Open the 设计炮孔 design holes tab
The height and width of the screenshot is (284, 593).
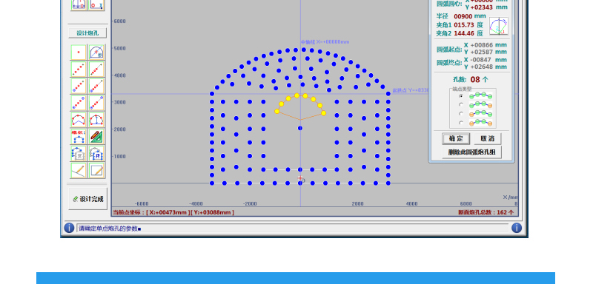(87, 33)
